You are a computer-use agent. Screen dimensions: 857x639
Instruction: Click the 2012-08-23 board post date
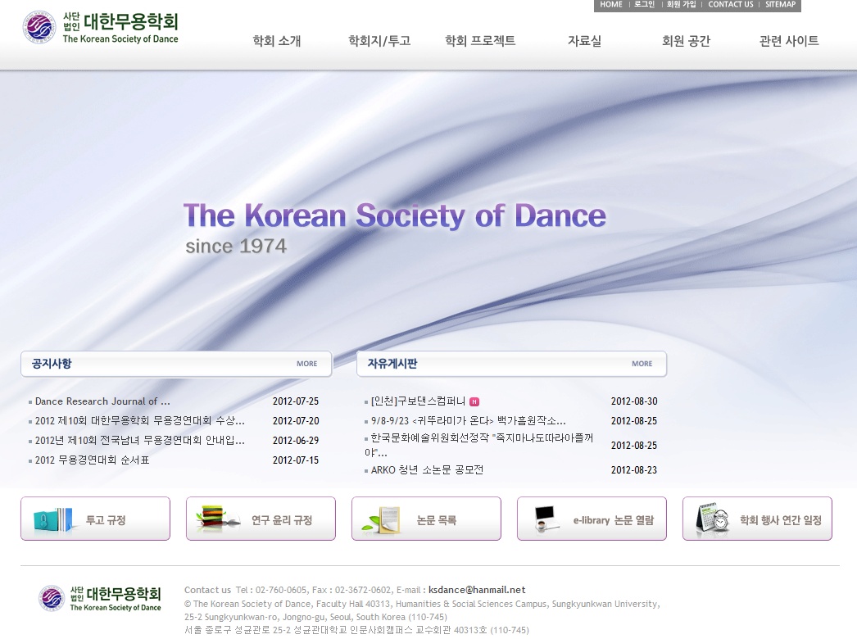634,470
